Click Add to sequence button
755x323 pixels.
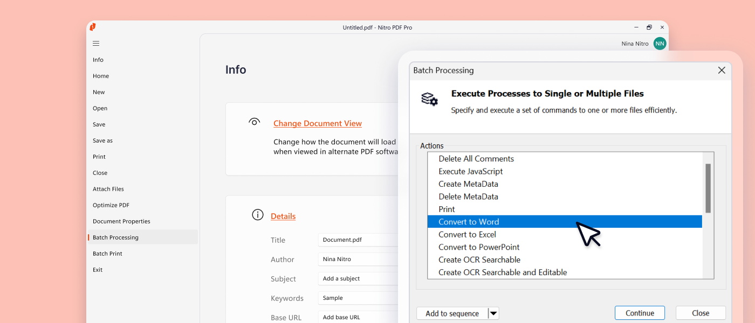tap(452, 313)
